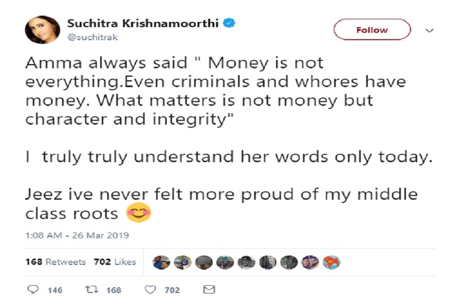Click the blue verified badge
The width and height of the screenshot is (457, 304).
click(x=229, y=23)
